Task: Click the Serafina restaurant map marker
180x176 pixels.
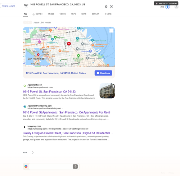Action: point(60,51)
